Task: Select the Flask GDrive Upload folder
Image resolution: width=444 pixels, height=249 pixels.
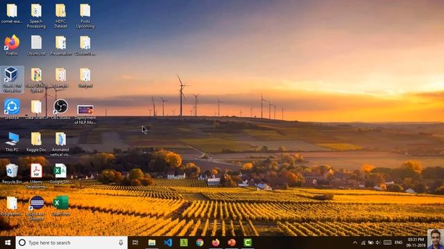Action: tap(36, 80)
